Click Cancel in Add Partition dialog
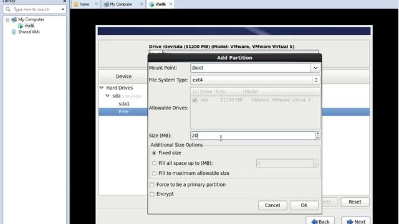 coord(272,205)
